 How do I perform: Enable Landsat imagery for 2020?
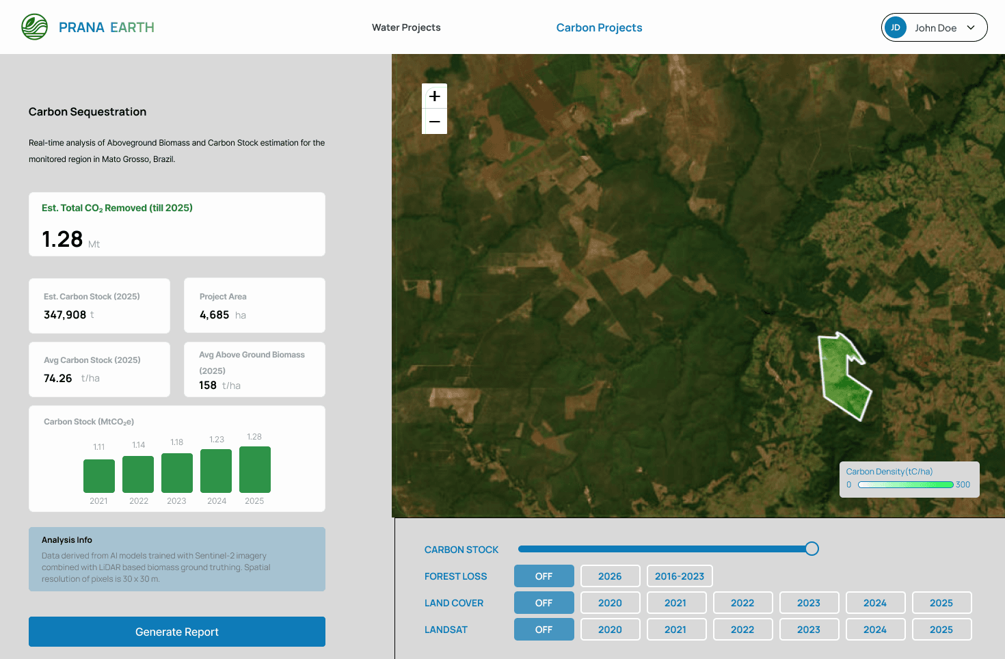(611, 630)
